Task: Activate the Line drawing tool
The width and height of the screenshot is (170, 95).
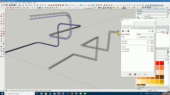Action: (x=1, y=19)
